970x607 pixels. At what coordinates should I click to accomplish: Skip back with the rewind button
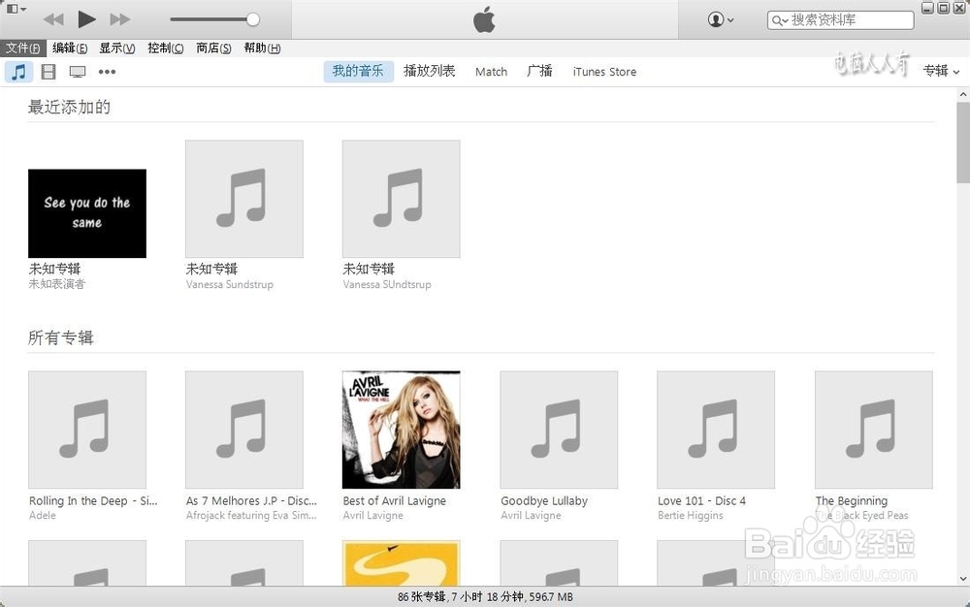tap(53, 19)
